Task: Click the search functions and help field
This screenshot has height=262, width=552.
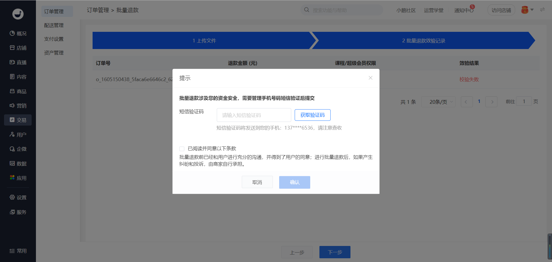Action: tap(342, 10)
